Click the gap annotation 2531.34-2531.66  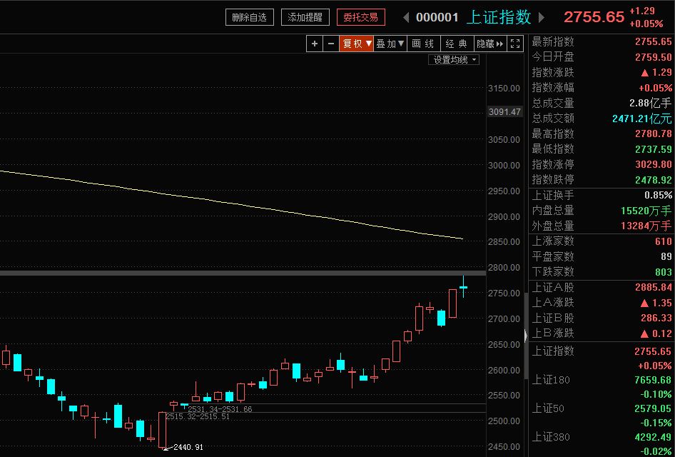click(x=220, y=409)
